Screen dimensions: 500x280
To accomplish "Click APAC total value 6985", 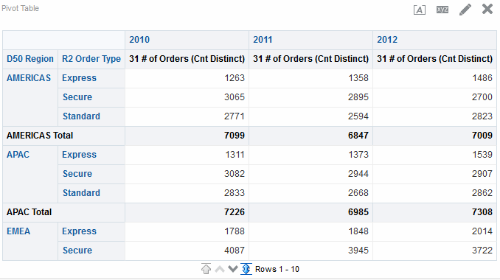I will (x=358, y=212).
